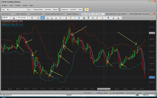The image size is (157, 98).
Task: Click the 132.602 price label on axis
Action: [152, 33]
